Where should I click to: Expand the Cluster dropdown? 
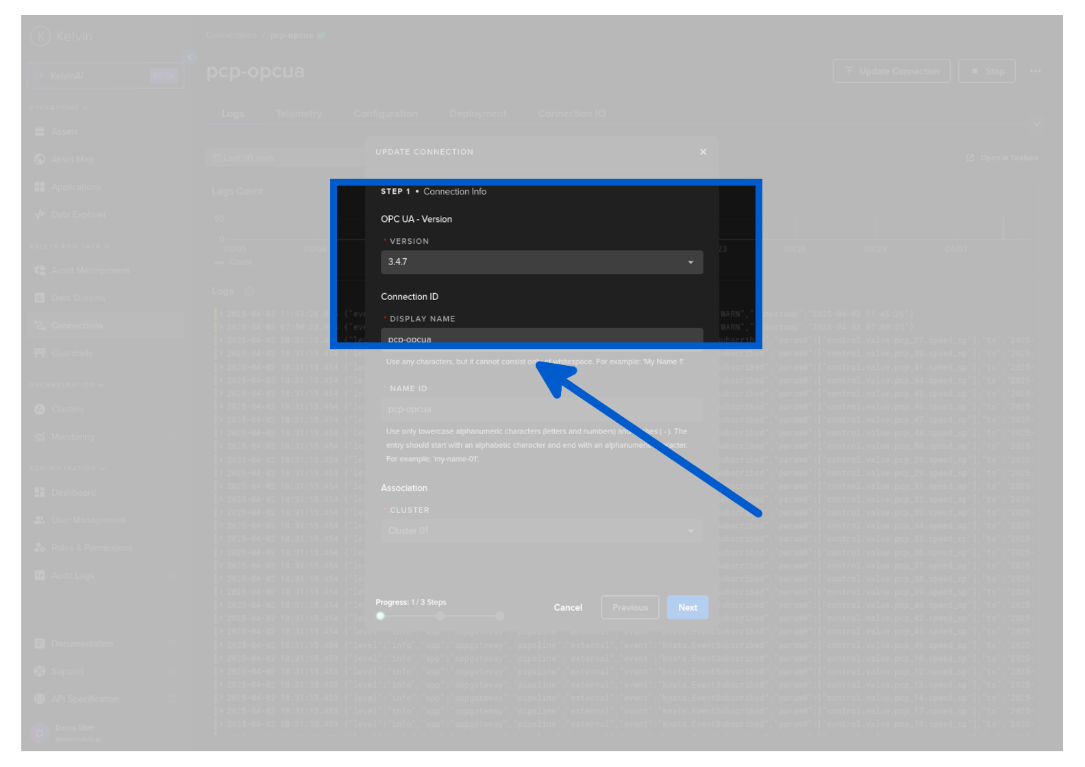[x=541, y=531]
